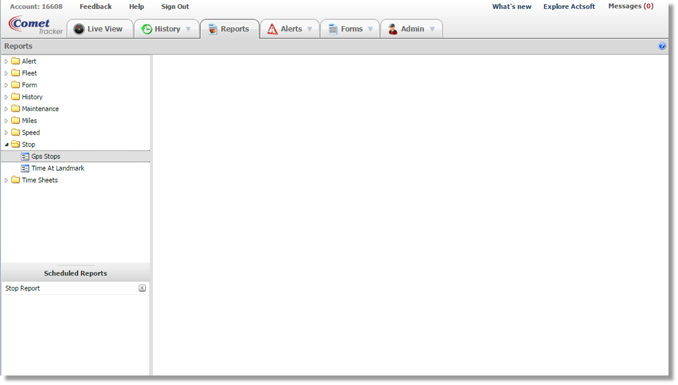Open the Alerts tab dropdown arrow
This screenshot has height=385, width=678.
pos(310,29)
